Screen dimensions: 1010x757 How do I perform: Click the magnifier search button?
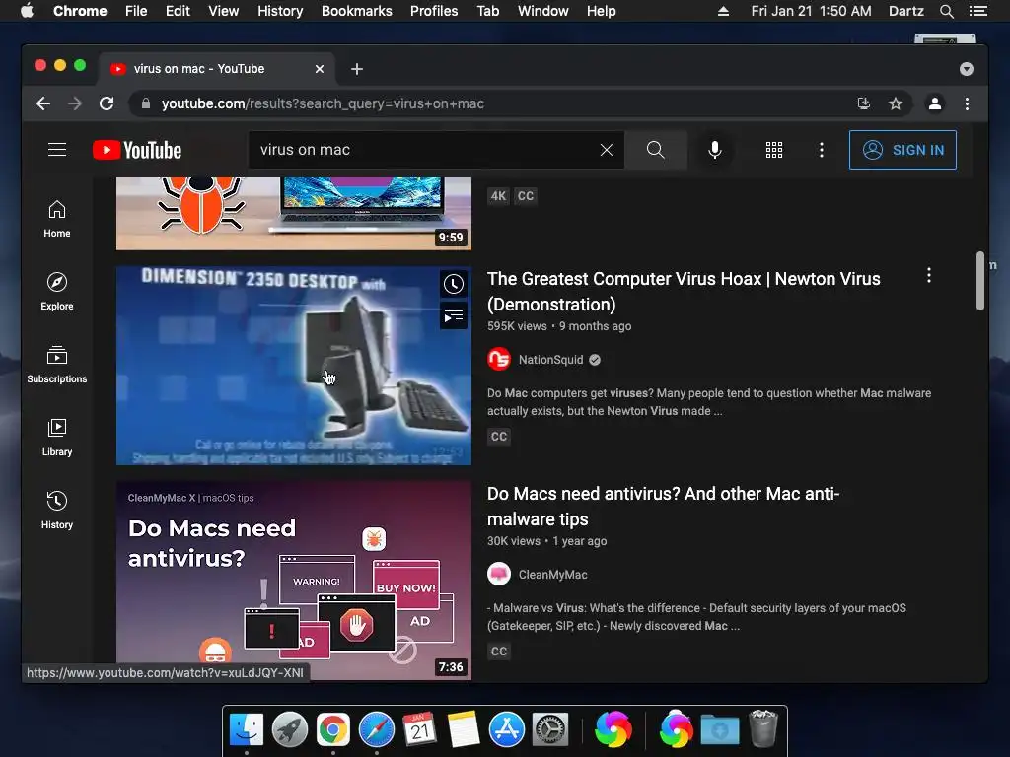655,150
